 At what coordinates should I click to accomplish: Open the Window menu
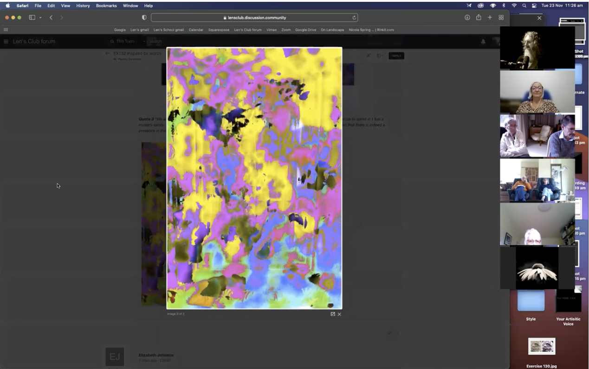point(130,6)
